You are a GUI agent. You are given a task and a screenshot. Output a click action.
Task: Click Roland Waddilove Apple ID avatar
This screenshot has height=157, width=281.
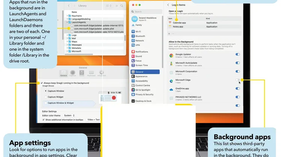(x=135, y=19)
